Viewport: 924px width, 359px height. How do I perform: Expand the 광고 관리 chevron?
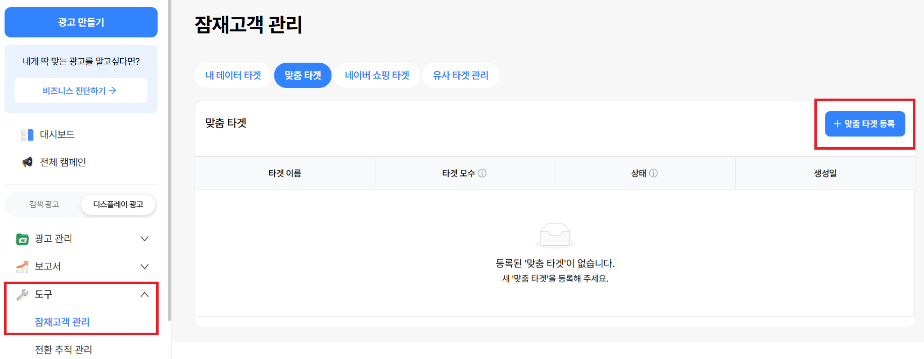[x=144, y=239]
